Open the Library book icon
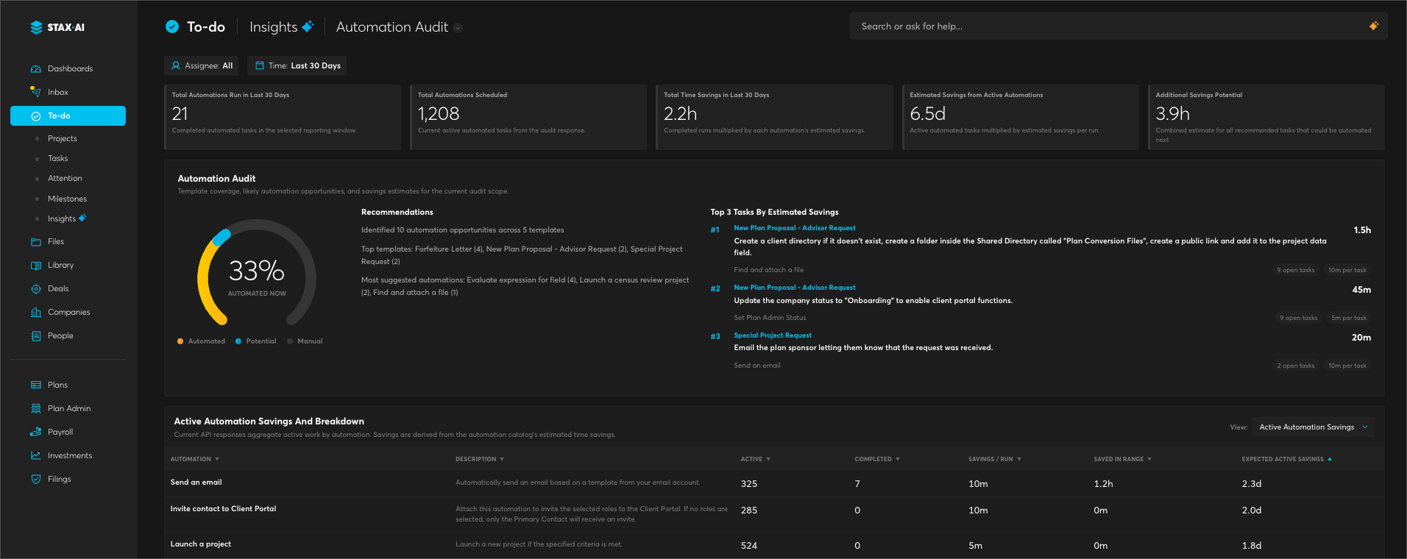 click(35, 265)
